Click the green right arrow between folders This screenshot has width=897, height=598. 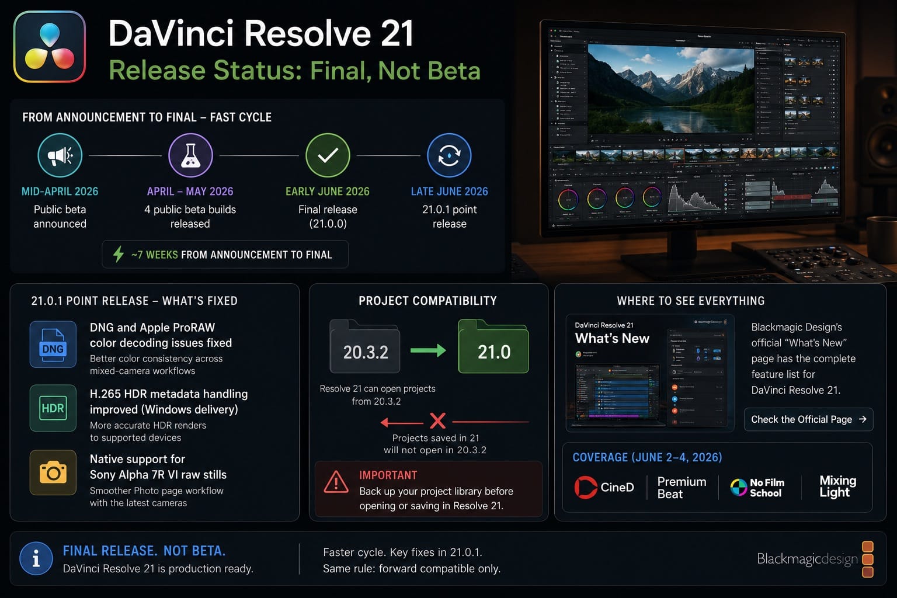[x=428, y=350]
